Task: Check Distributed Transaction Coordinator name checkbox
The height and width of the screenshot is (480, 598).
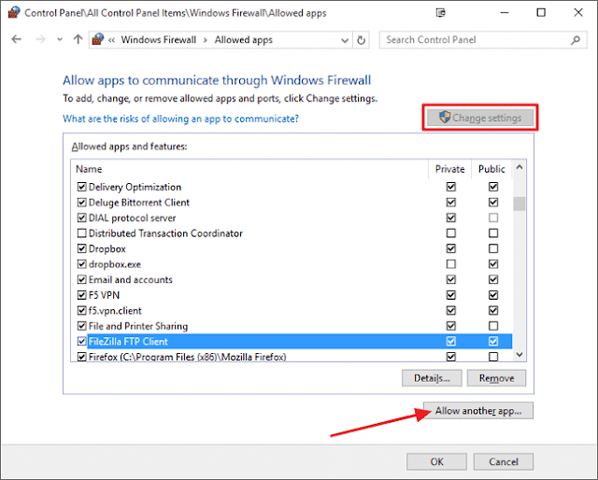Action: click(81, 233)
